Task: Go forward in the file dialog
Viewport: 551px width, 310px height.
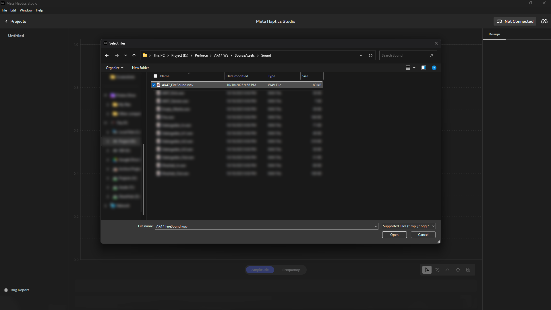Action: tap(117, 55)
